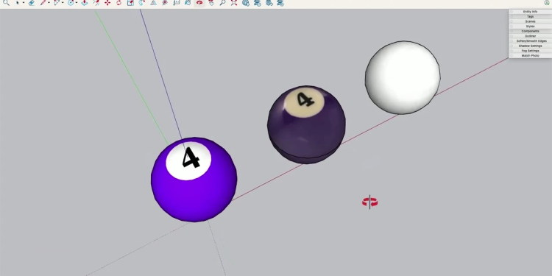This screenshot has height=276, width=552.
Task: Click the Zoom Extents tool
Action: (x=234, y=3)
